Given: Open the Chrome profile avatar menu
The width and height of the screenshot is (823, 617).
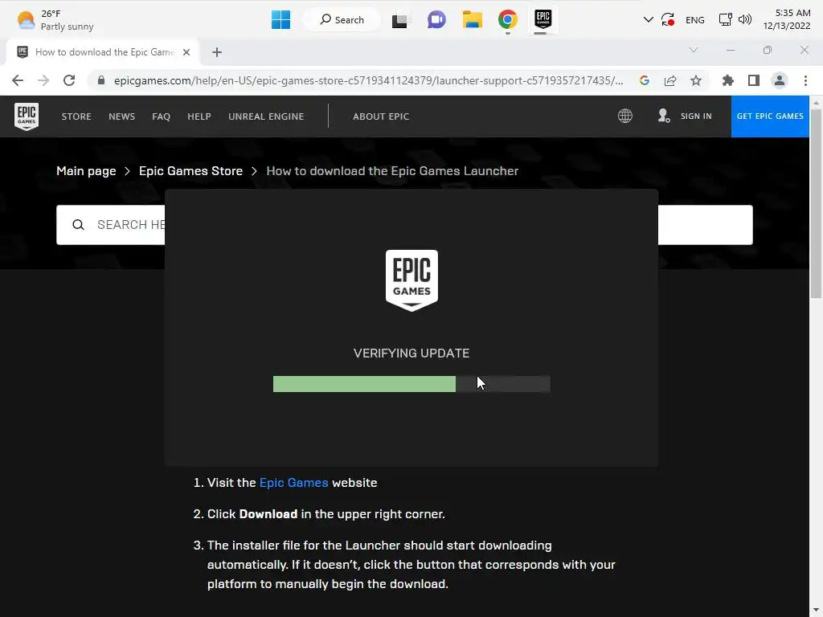Looking at the screenshot, I should (780, 80).
